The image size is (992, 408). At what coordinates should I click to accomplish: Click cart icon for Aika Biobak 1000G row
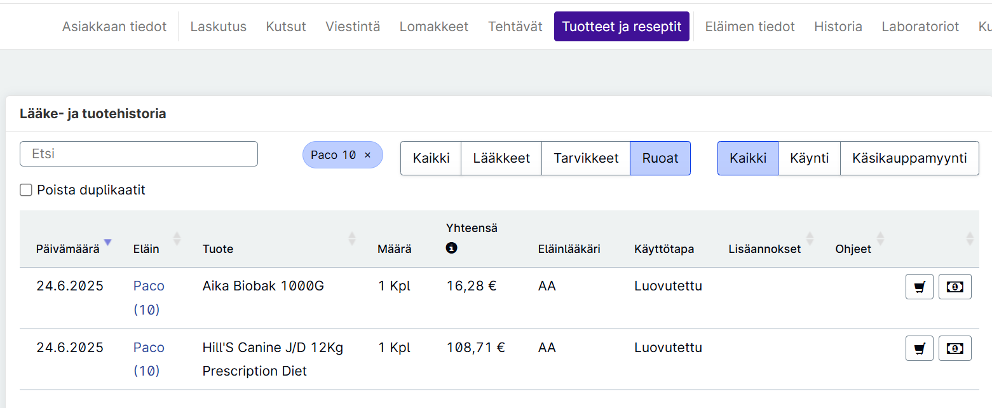click(919, 287)
